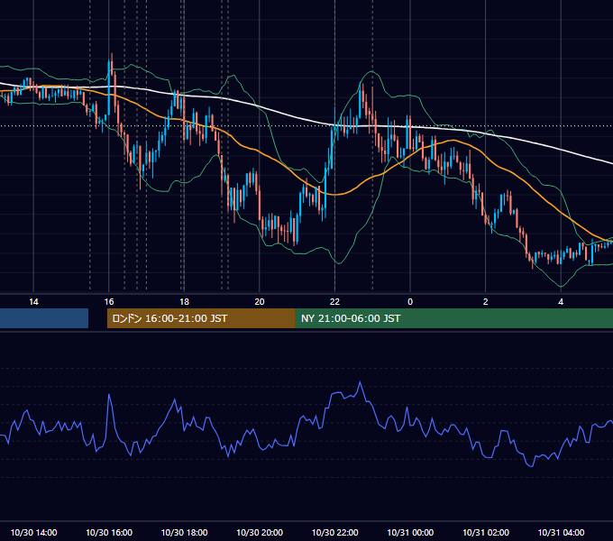Click the hour label 4 under the chart

tap(561, 302)
